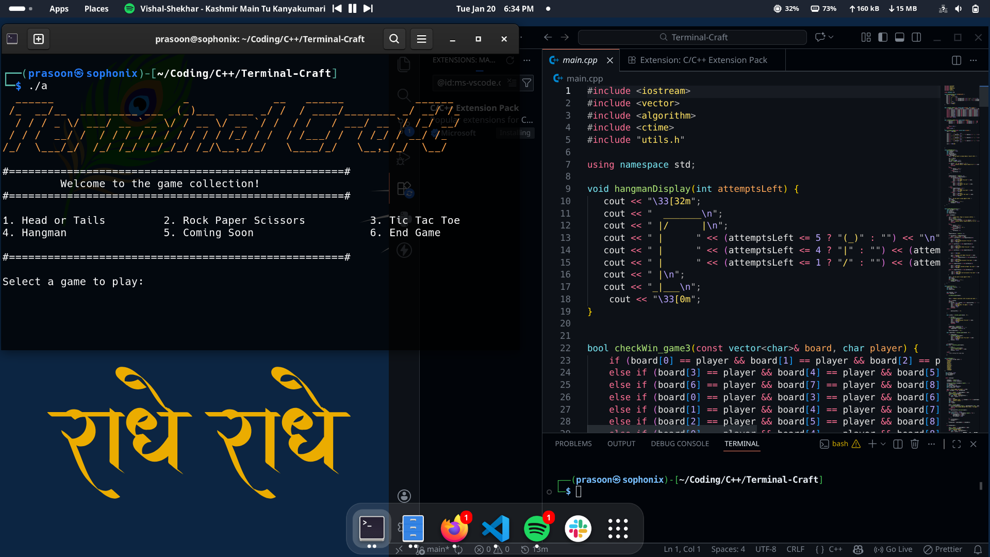990x557 pixels.
Task: Open Slack from the dock
Action: click(x=577, y=529)
